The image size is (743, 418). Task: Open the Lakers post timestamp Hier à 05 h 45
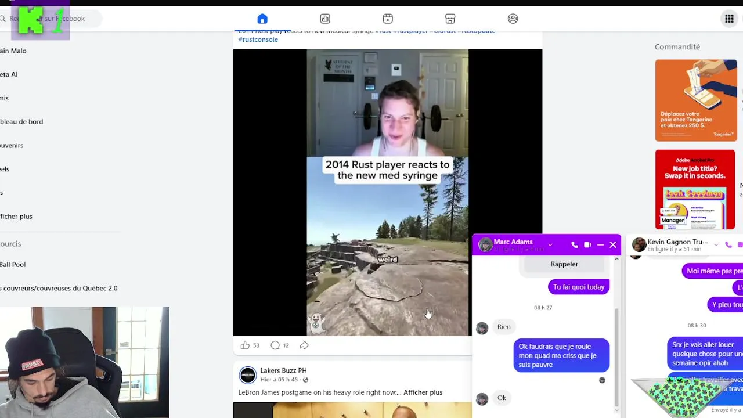pos(279,380)
